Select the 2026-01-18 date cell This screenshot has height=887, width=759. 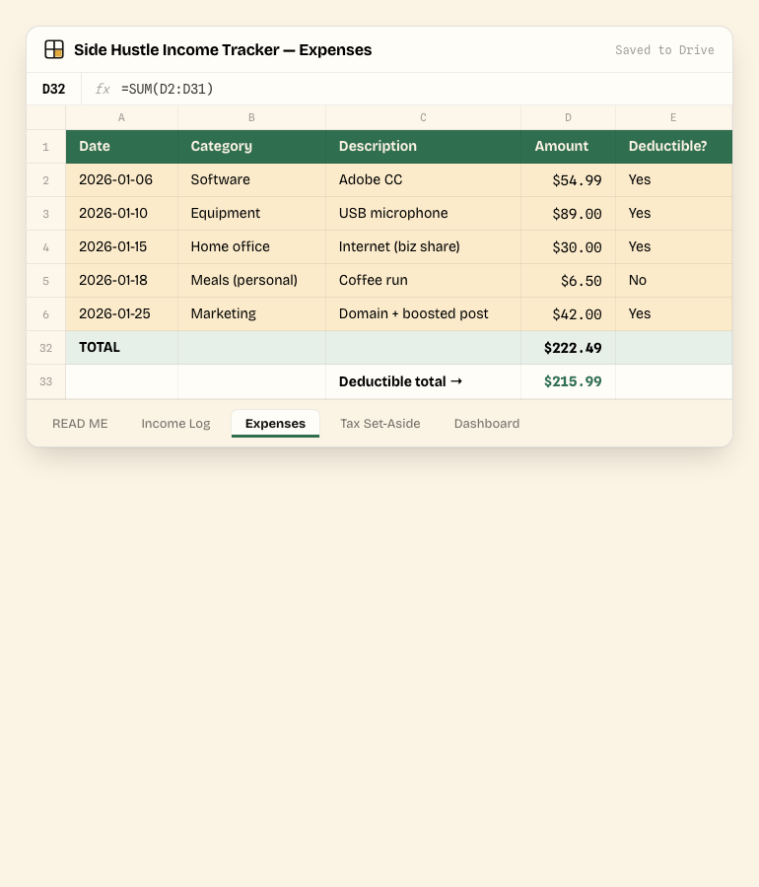pyautogui.click(x=121, y=281)
